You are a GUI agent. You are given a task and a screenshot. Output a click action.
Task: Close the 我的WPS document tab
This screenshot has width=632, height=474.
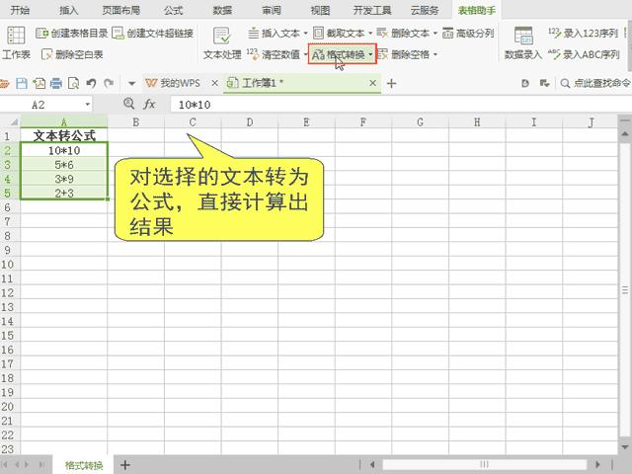coord(215,83)
